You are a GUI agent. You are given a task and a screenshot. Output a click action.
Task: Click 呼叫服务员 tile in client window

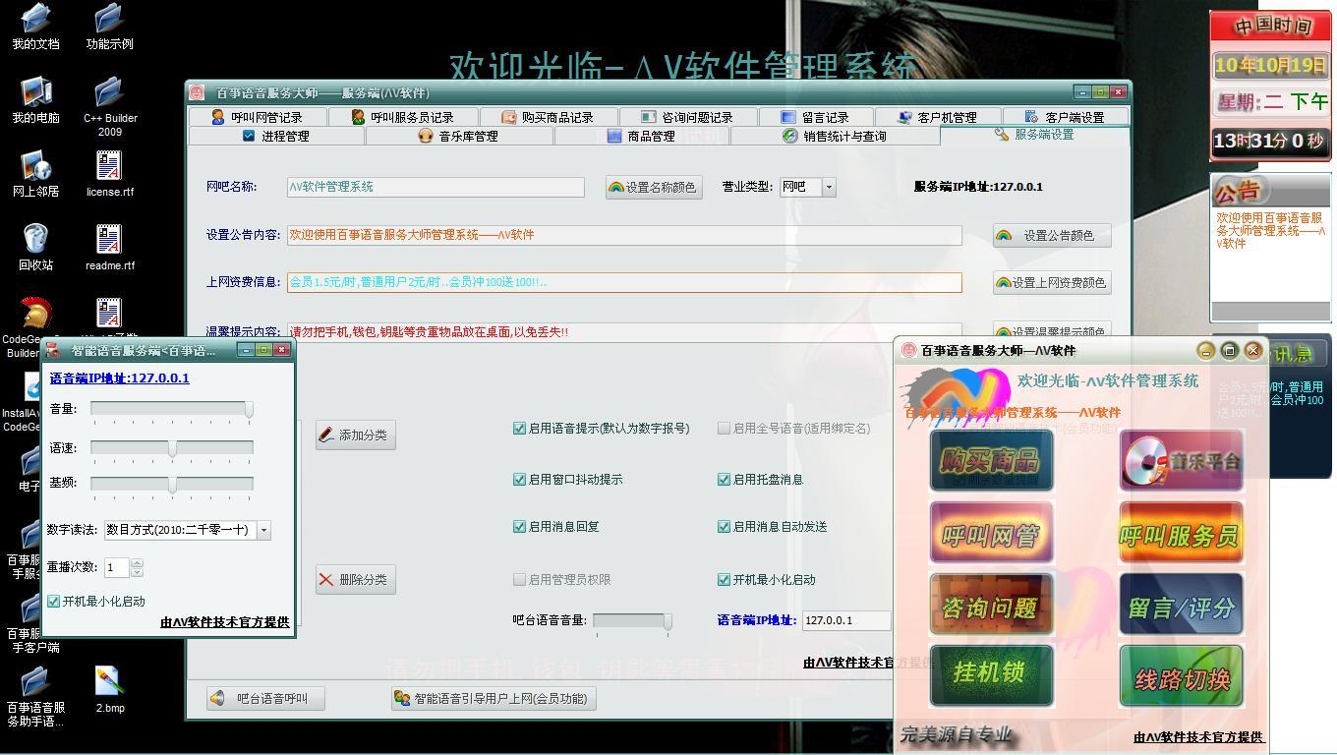click(1181, 532)
